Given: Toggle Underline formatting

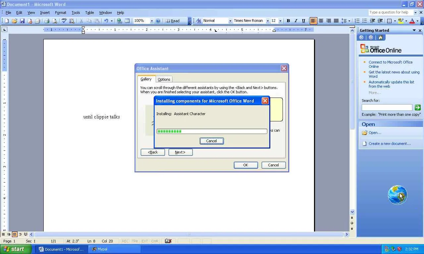Looking at the screenshot, I should tap(303, 21).
